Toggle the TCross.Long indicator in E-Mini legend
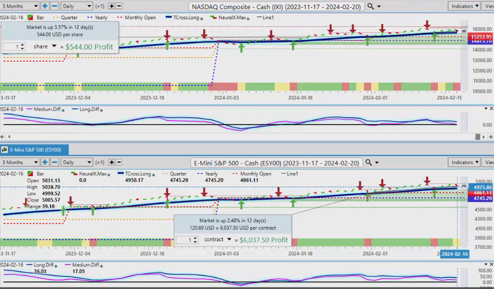This screenshot has width=494, height=289. pyautogui.click(x=136, y=174)
